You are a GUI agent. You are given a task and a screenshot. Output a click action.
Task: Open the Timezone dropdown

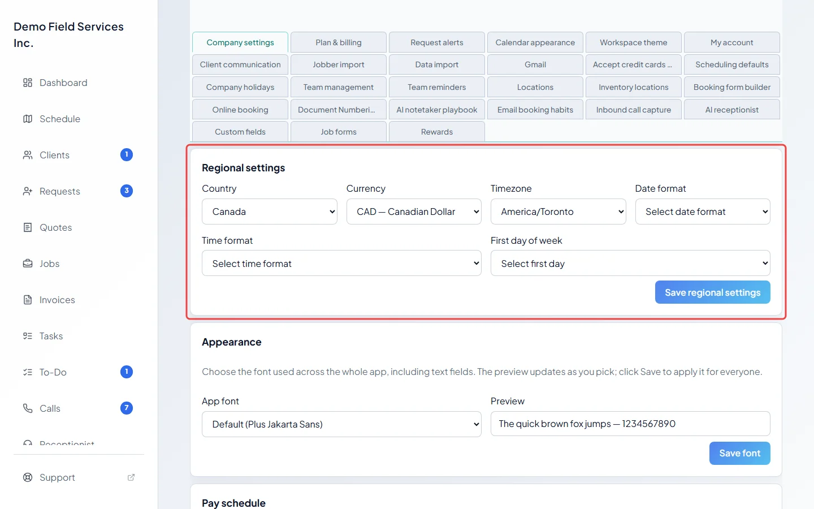[558, 212]
